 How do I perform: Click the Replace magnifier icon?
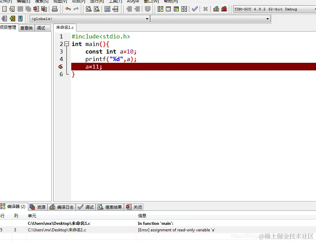coord(97,9)
